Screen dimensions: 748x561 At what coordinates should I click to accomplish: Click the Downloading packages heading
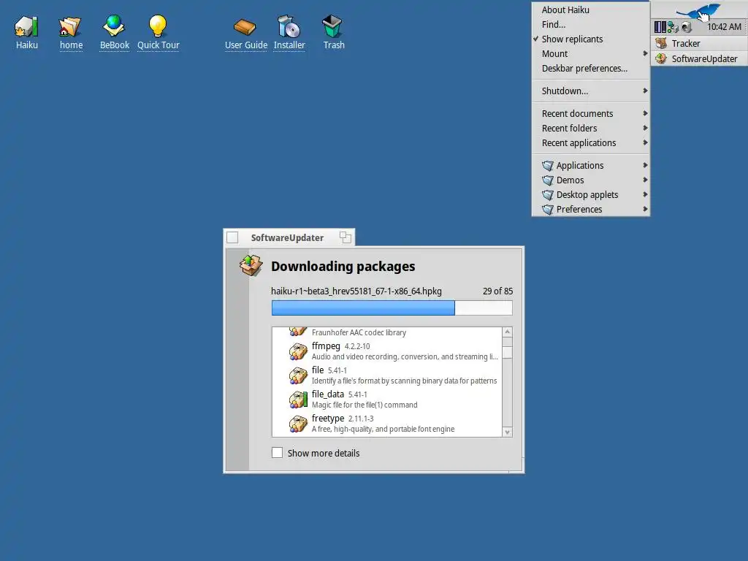(343, 266)
